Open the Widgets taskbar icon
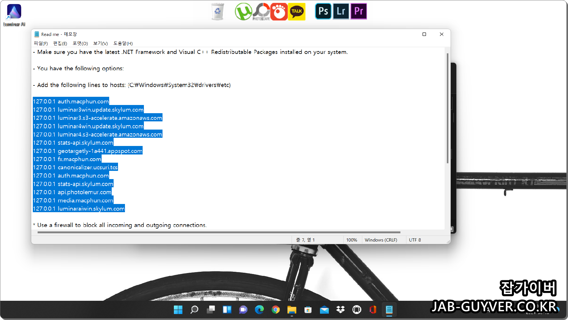Screen dimensions: 568x320 tap(227, 310)
